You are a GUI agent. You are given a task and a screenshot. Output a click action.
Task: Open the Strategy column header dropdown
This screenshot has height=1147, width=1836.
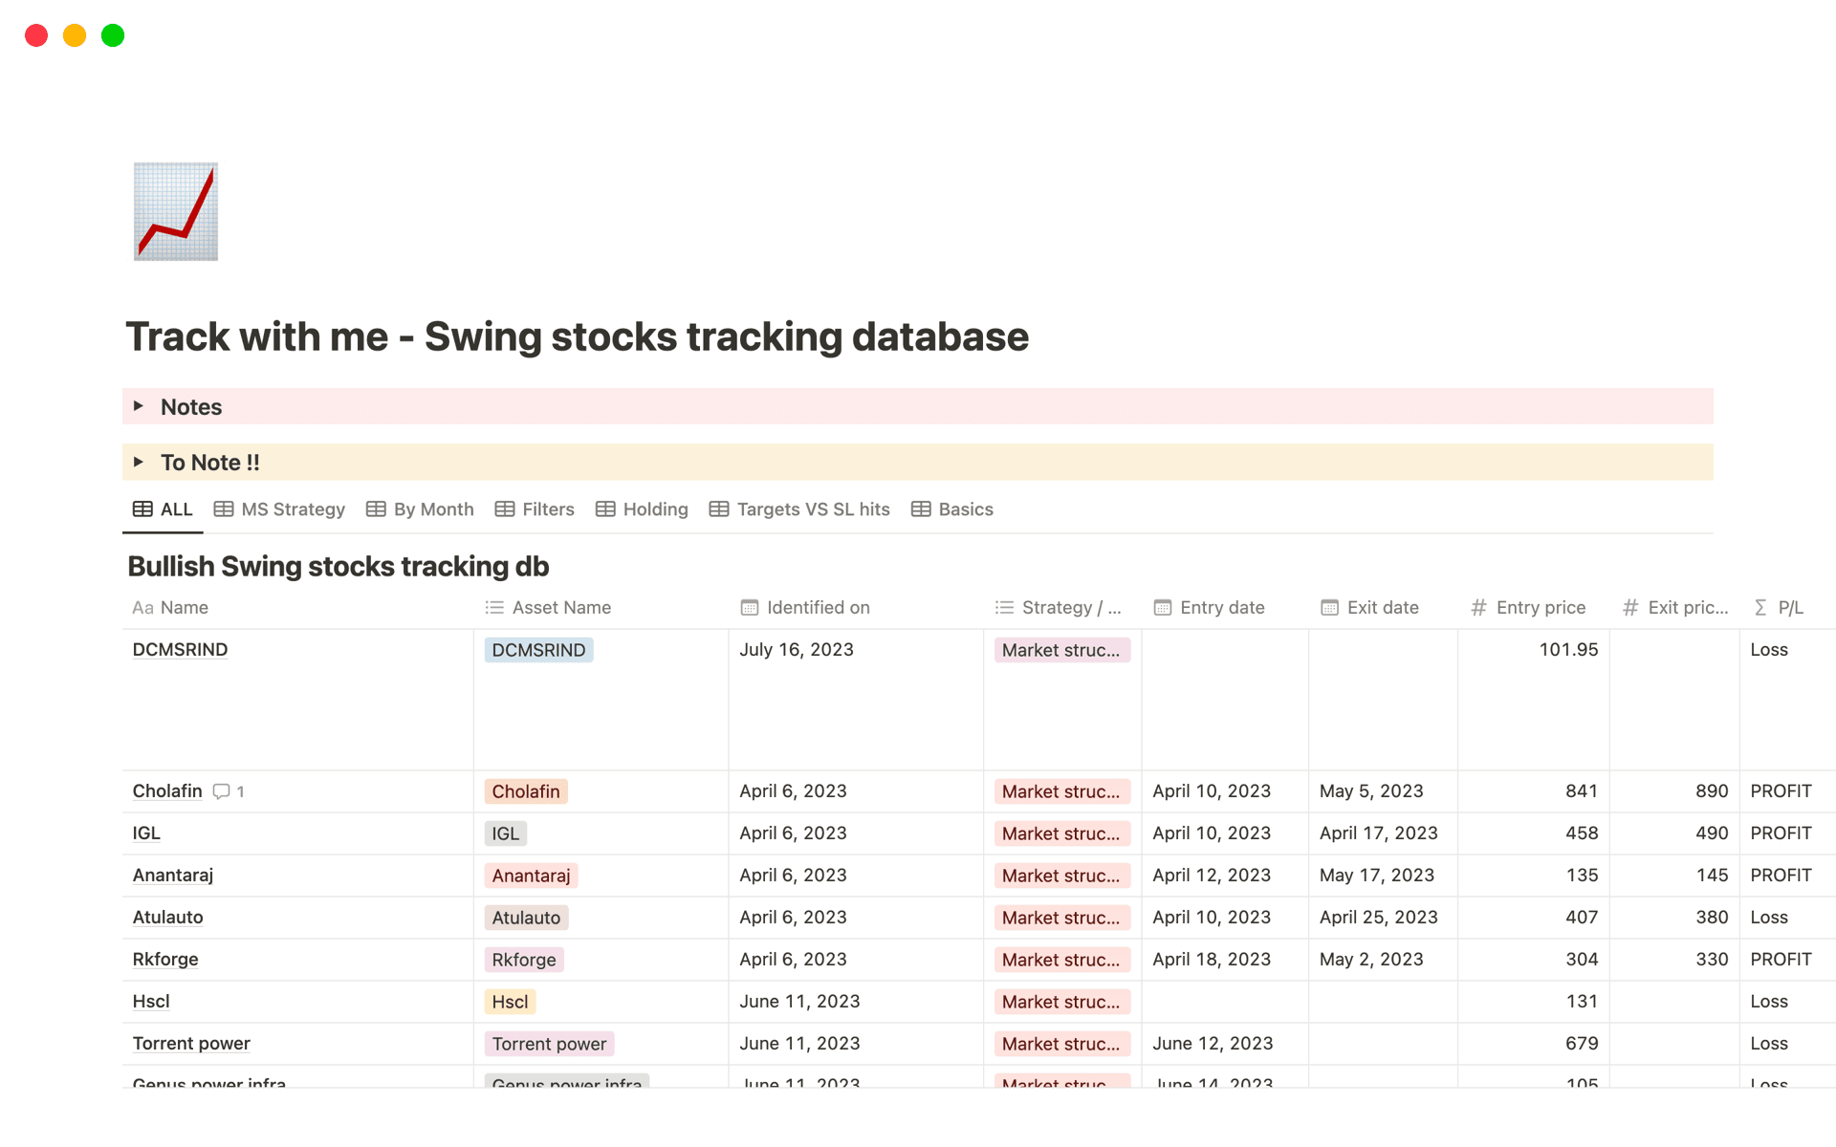[x=1060, y=607]
